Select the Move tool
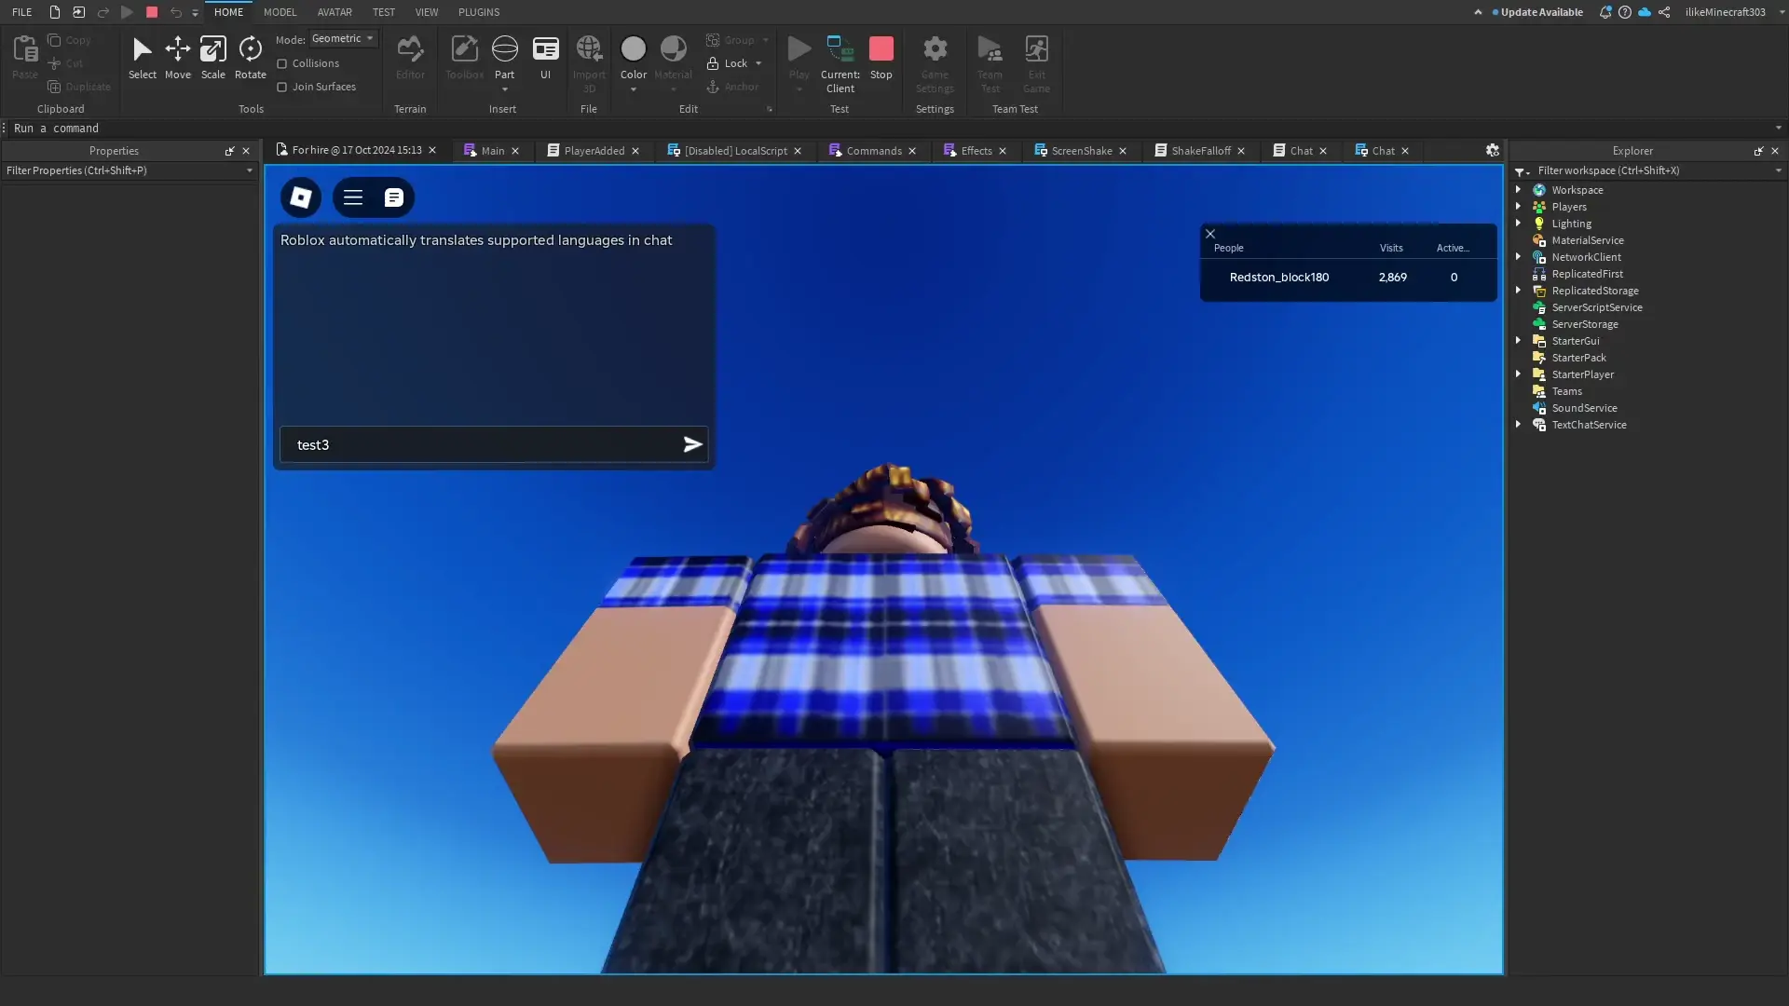The width and height of the screenshot is (1789, 1006). point(177,56)
